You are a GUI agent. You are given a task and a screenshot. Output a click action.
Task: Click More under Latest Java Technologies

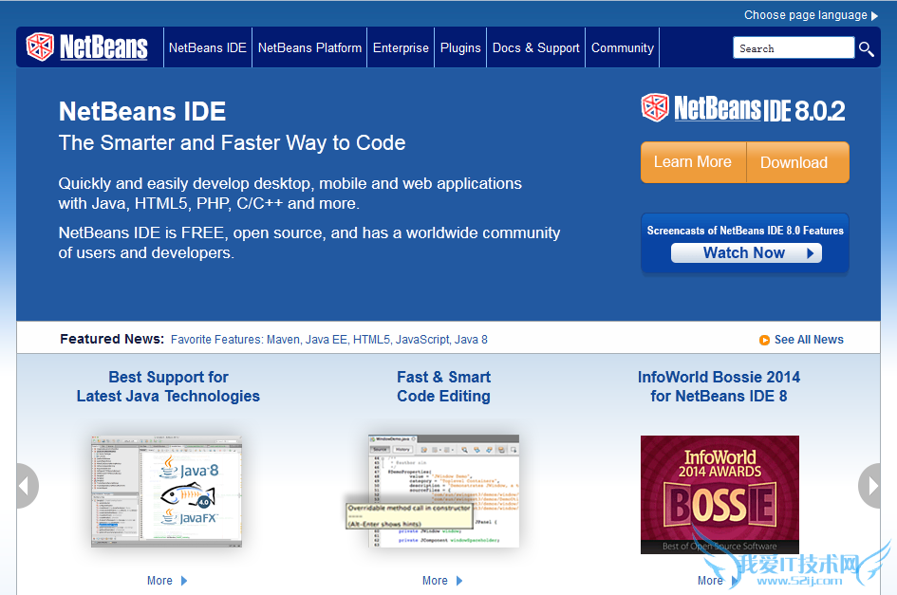coord(159,581)
